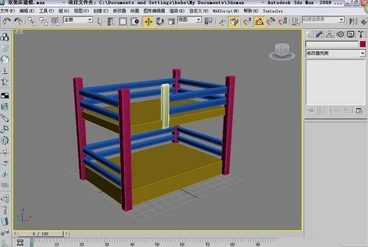Screen dimensions: 368x247
Task: Toggle Window/Crossing selection mode
Action: pyautogui.click(x=135, y=21)
